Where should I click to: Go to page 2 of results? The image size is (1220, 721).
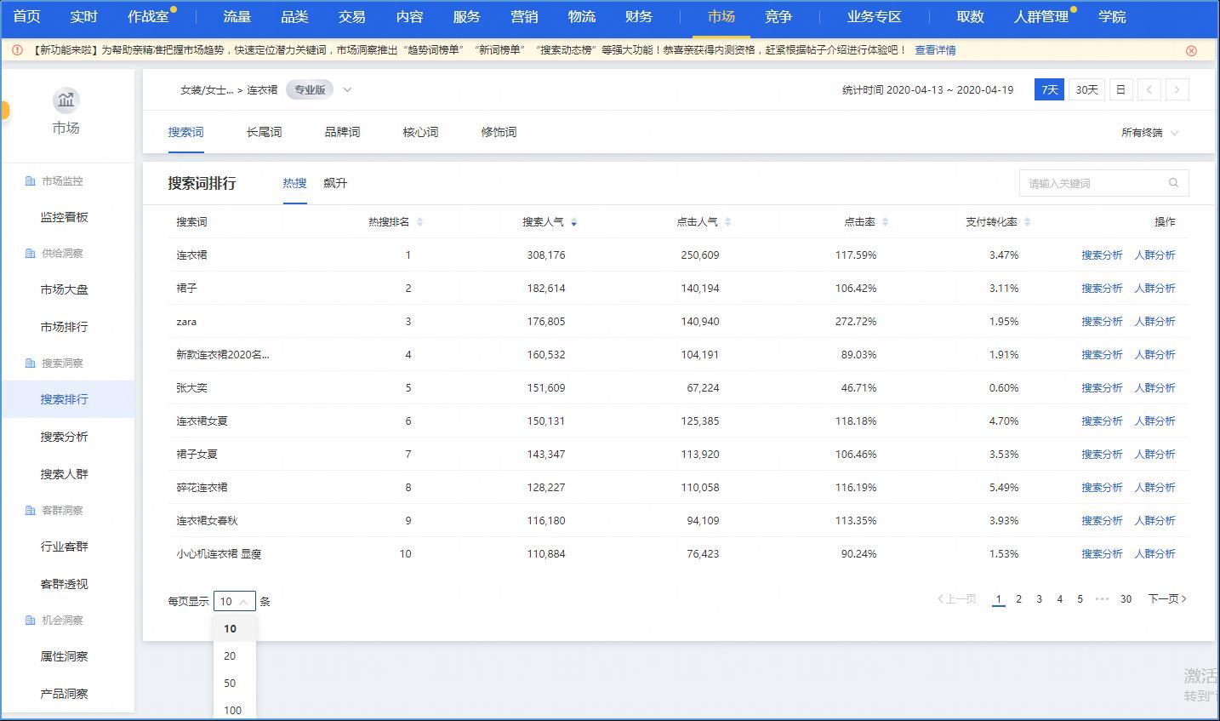coord(1018,599)
